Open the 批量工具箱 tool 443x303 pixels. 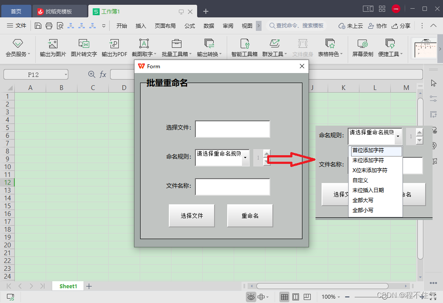pos(176,48)
